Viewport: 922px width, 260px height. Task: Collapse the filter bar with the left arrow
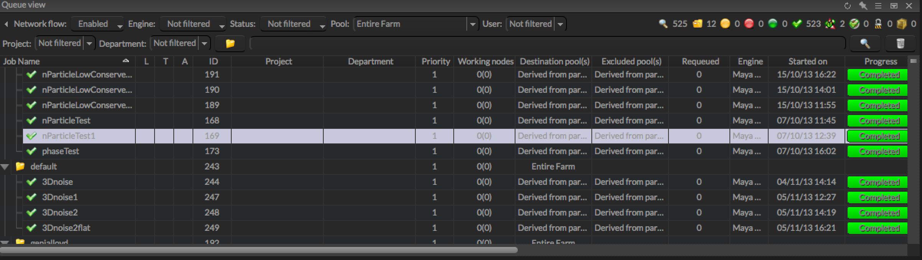click(x=6, y=24)
